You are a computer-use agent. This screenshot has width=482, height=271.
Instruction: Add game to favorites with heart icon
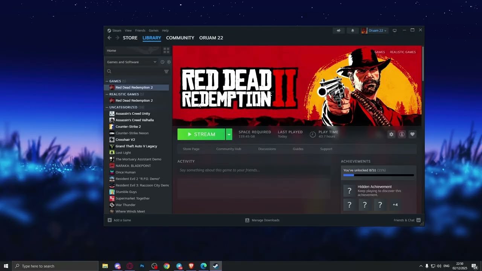point(412,134)
